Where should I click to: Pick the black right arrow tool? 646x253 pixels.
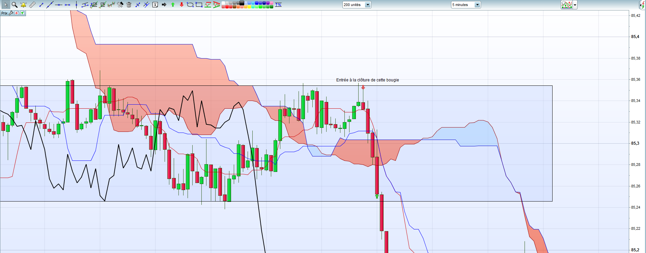164,5
